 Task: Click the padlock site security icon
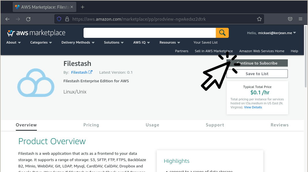pos(67,19)
